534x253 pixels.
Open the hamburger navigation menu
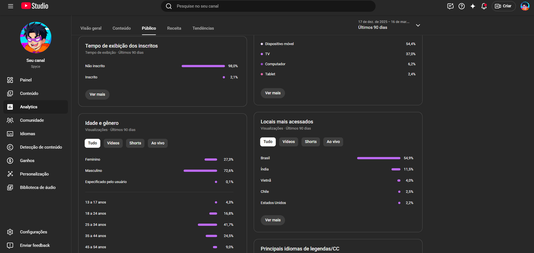(11, 6)
